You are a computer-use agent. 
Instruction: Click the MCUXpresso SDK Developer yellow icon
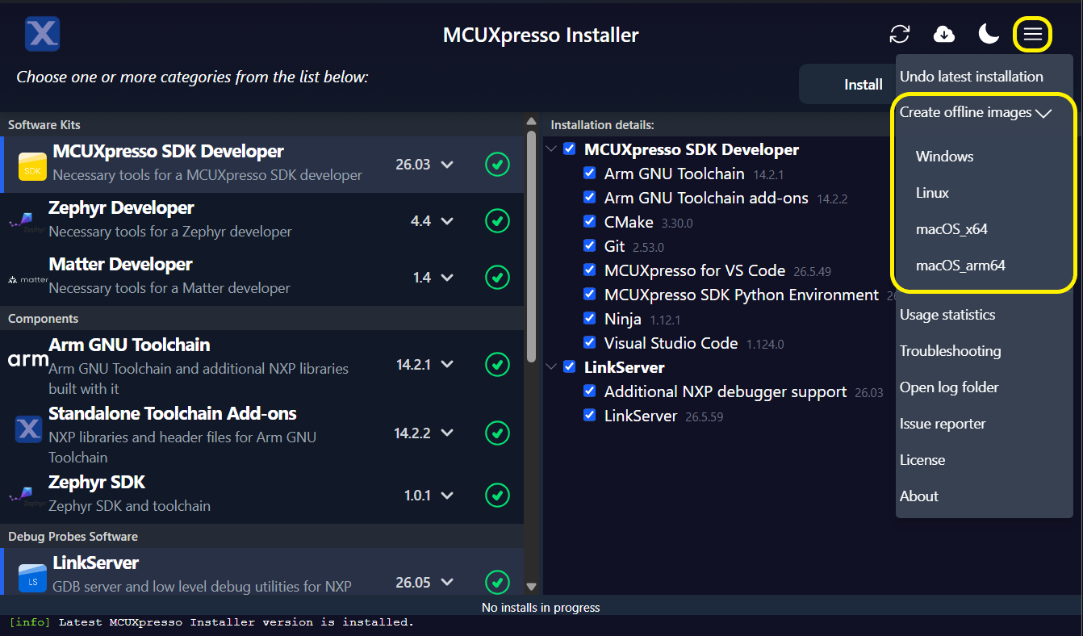click(32, 167)
